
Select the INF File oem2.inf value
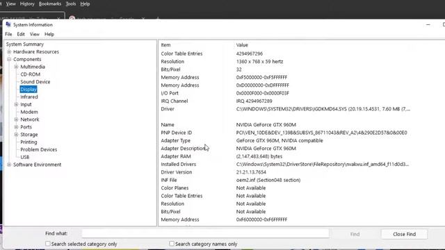(268, 180)
